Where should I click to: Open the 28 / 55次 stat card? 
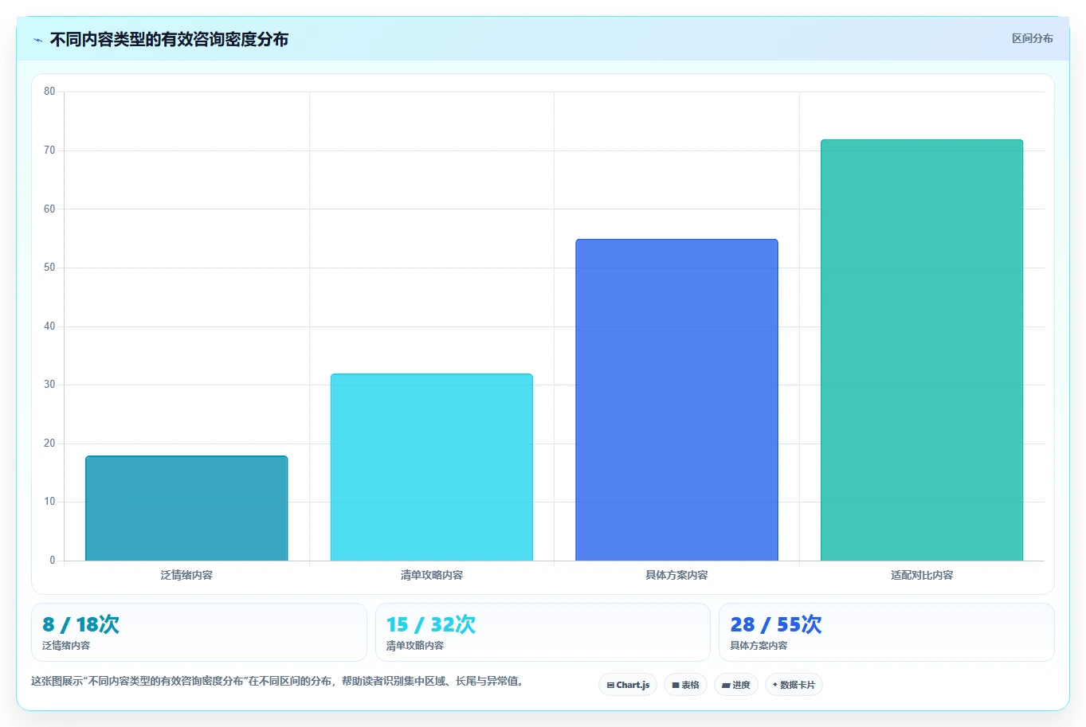click(887, 632)
